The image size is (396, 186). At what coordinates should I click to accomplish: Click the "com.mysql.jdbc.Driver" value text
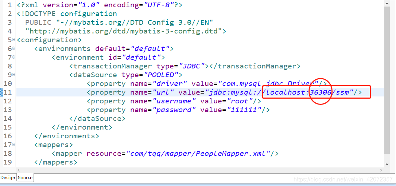coord(268,84)
